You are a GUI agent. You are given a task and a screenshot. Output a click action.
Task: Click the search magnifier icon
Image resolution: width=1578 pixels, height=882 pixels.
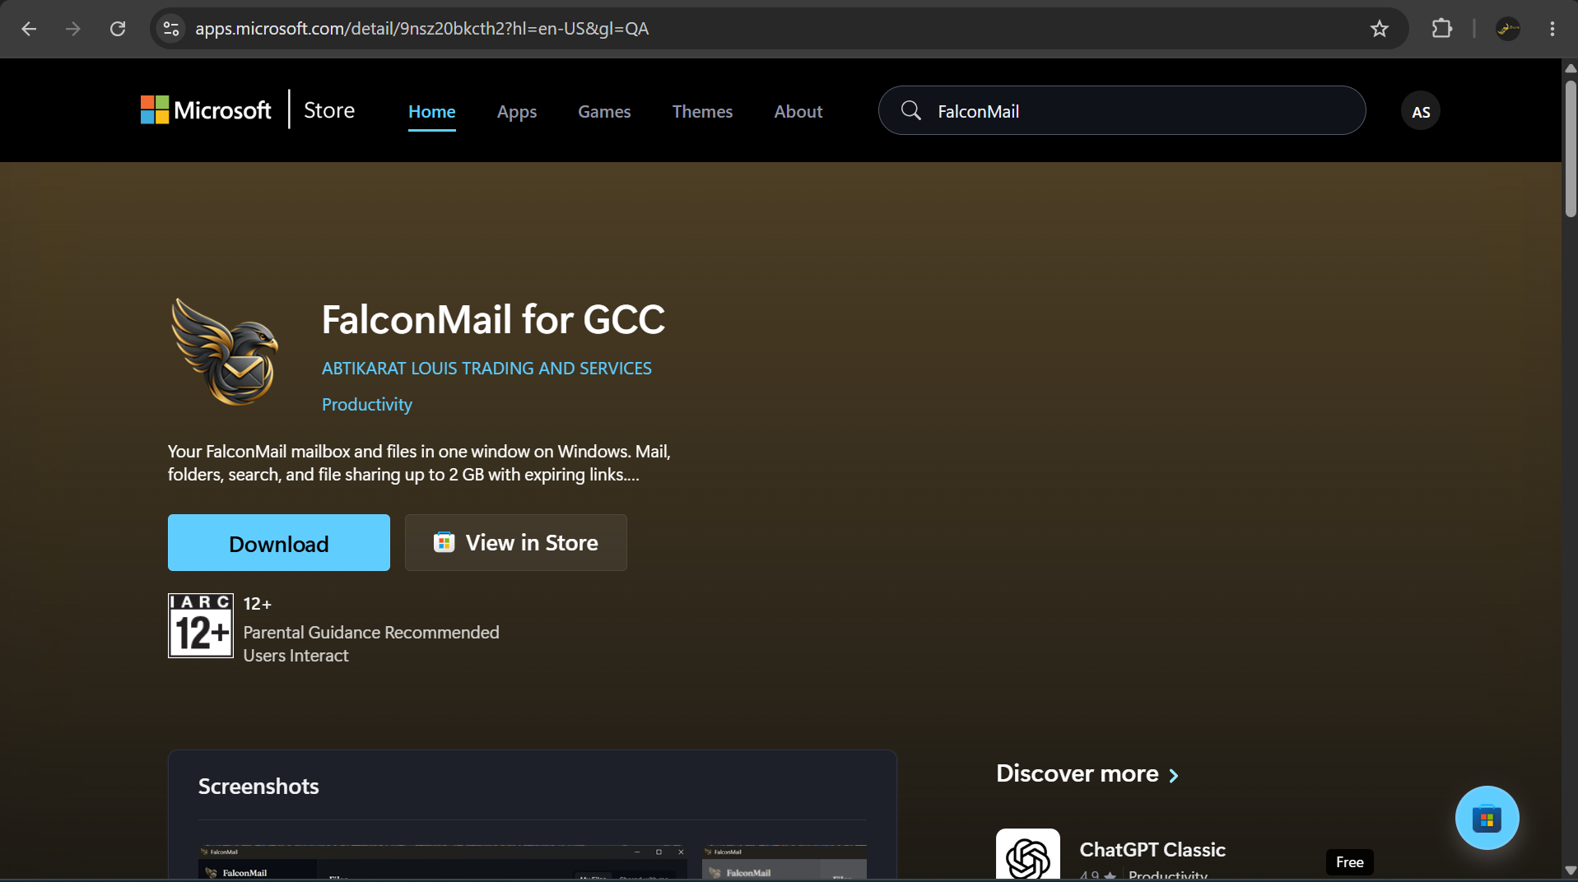point(910,110)
